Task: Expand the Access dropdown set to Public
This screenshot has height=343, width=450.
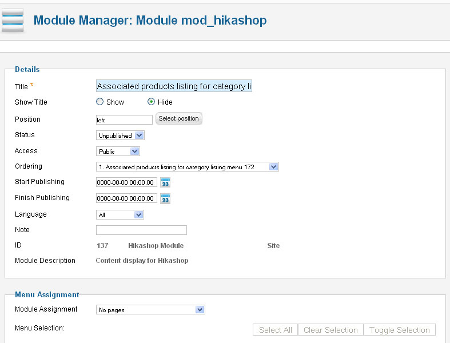Action: [x=118, y=151]
